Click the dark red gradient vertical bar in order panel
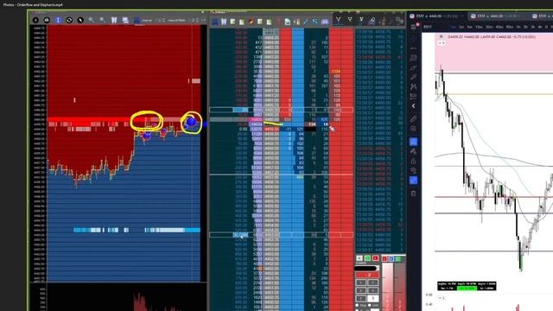 (399, 287)
